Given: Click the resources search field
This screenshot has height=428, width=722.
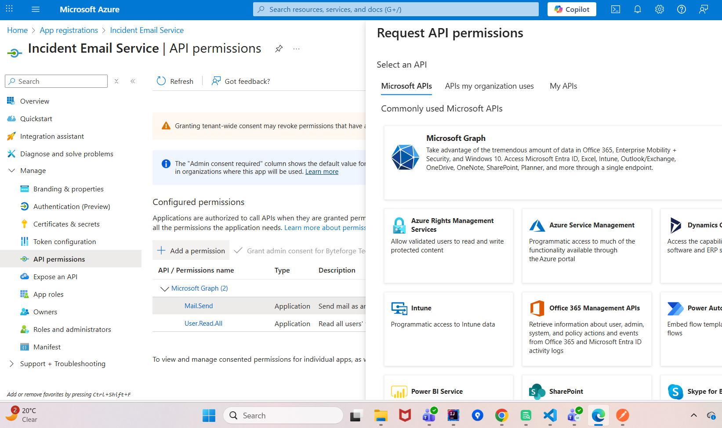Looking at the screenshot, I should pyautogui.click(x=395, y=9).
